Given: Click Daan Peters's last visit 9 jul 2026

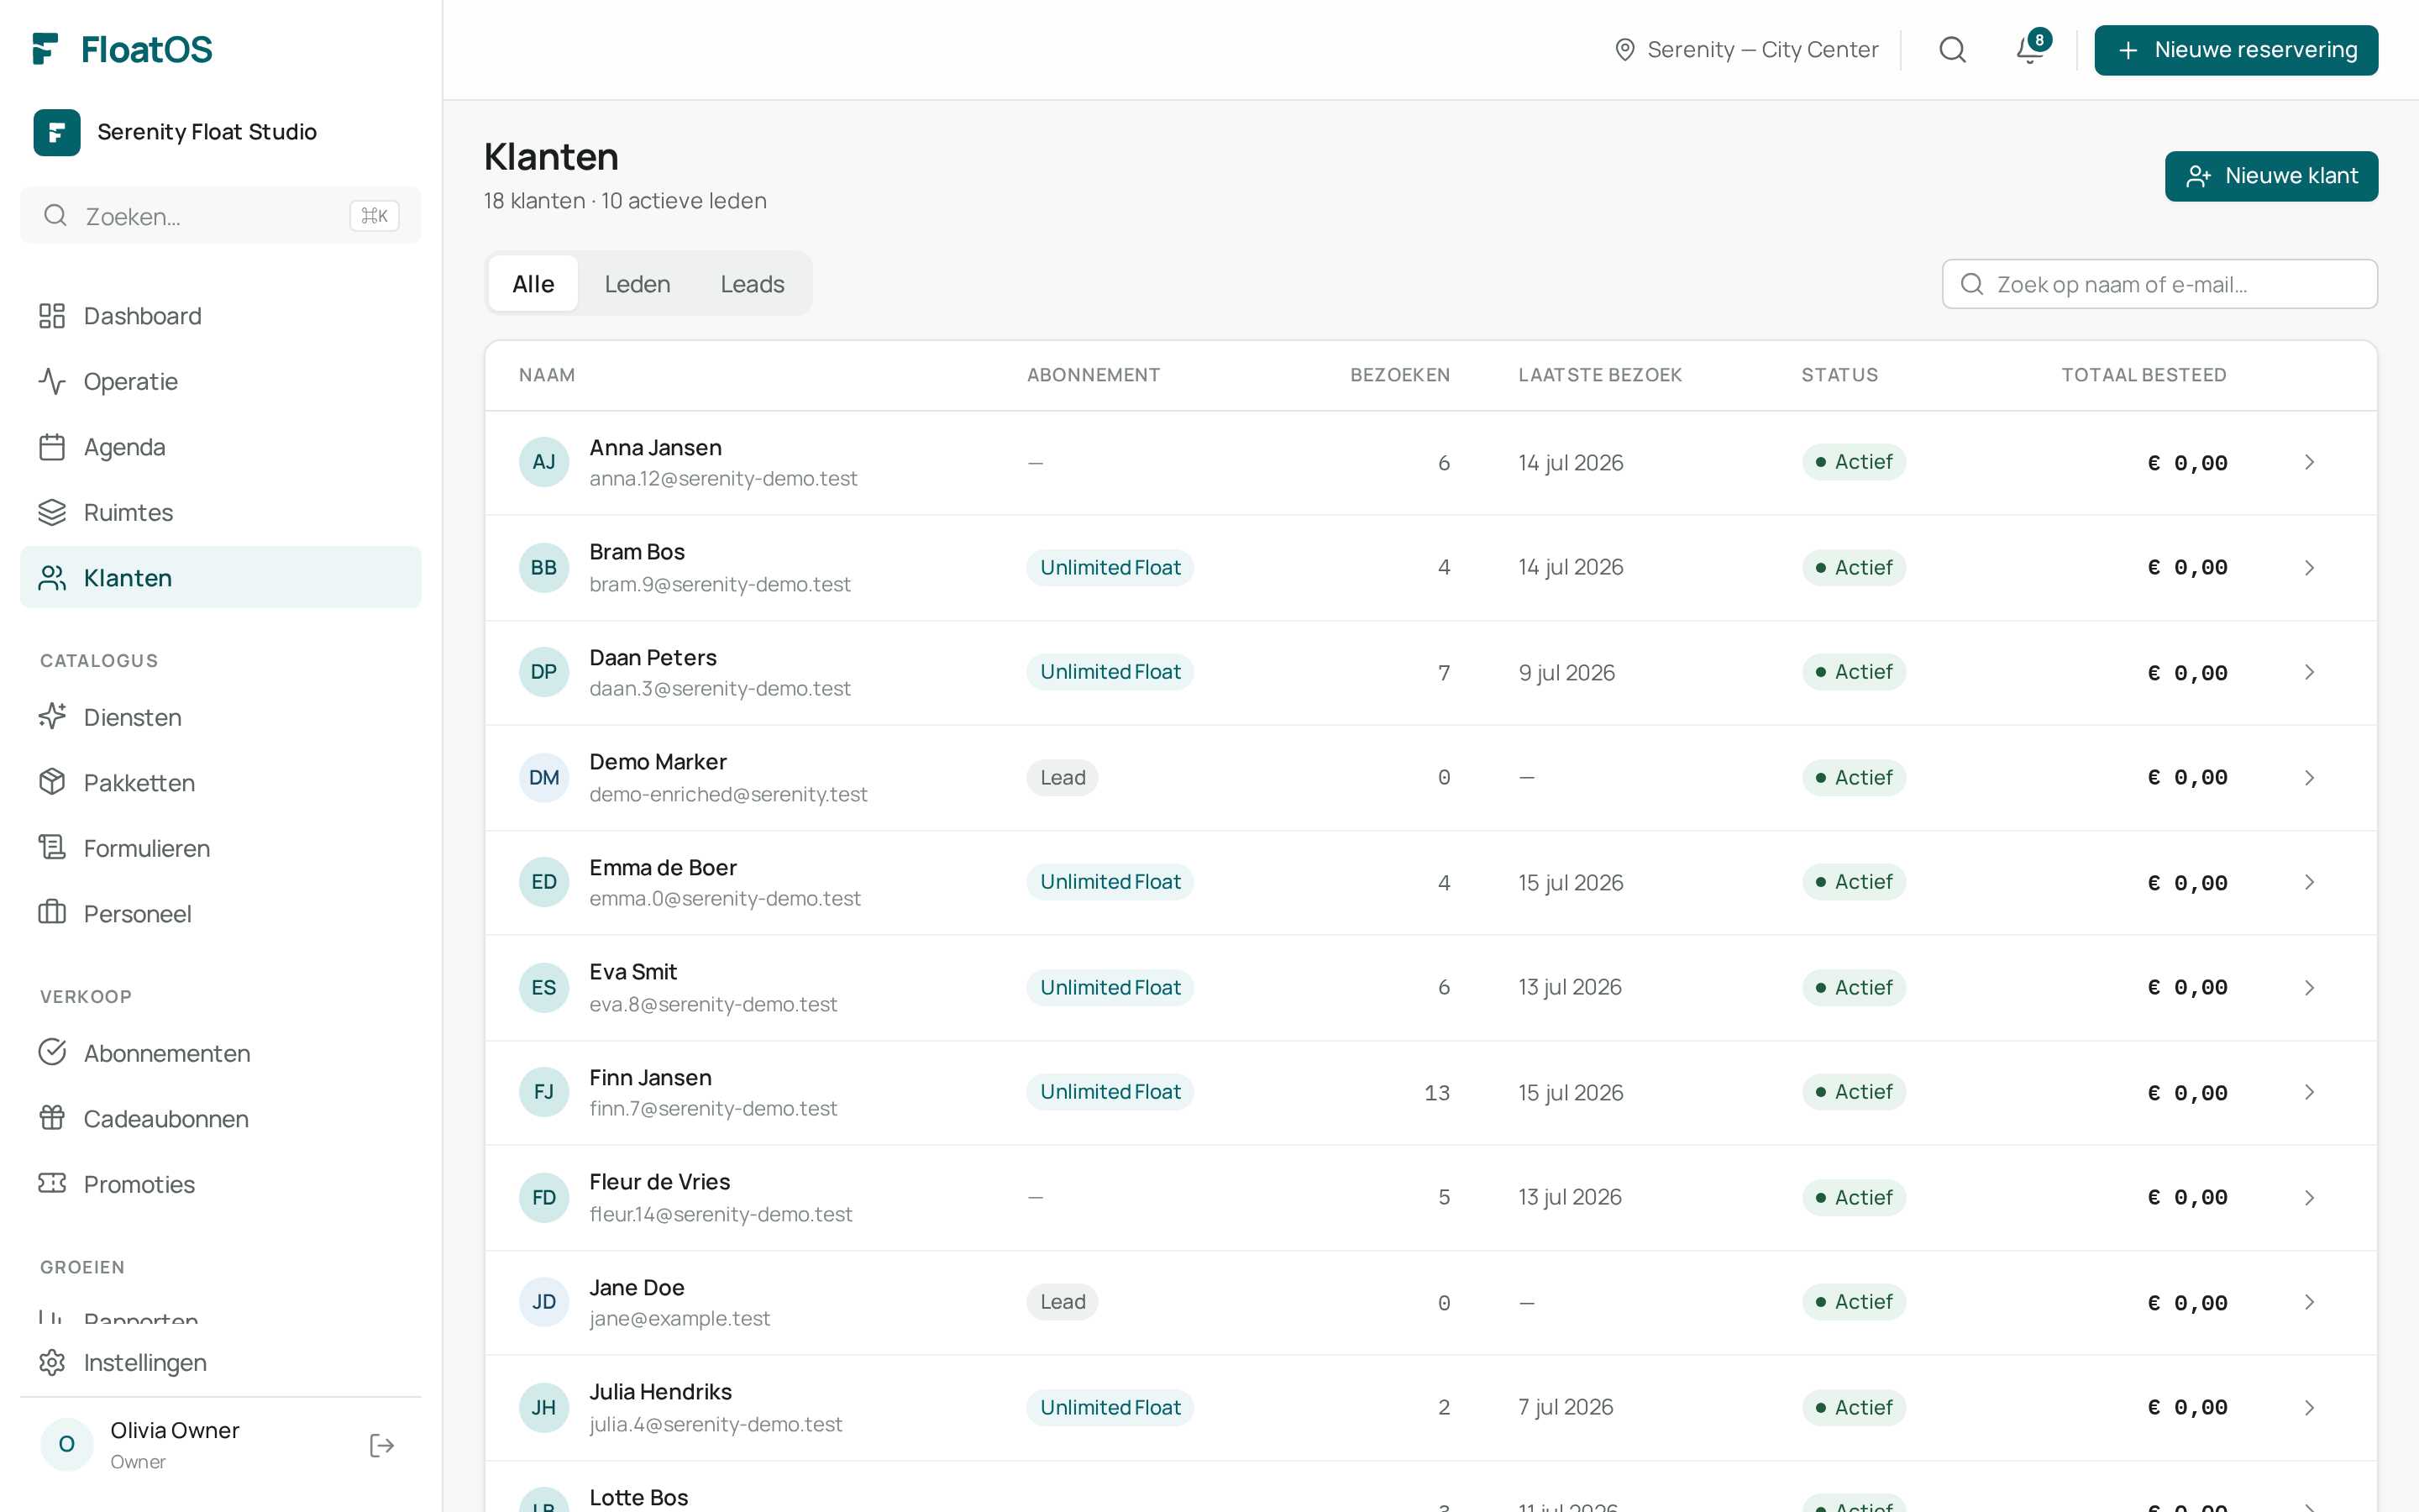Looking at the screenshot, I should coord(1566,672).
